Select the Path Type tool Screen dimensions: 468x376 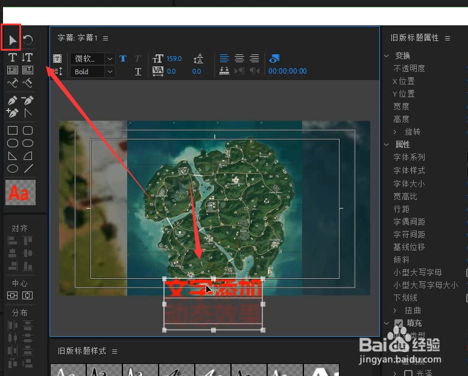click(13, 83)
